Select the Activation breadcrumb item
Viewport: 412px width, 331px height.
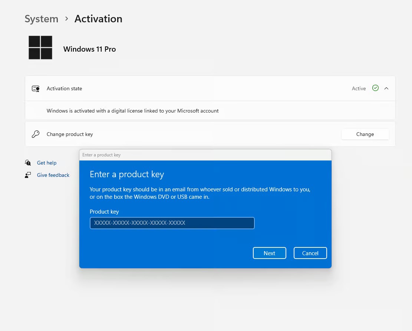(x=98, y=19)
